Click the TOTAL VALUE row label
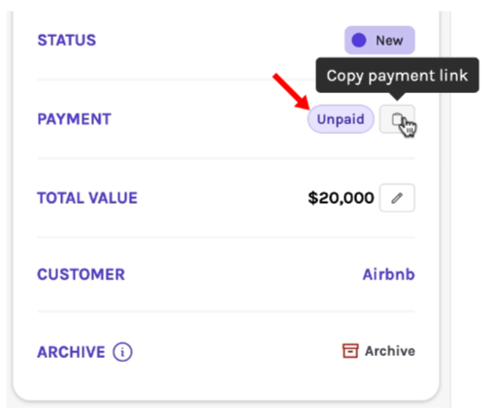The image size is (492, 417). 87,198
